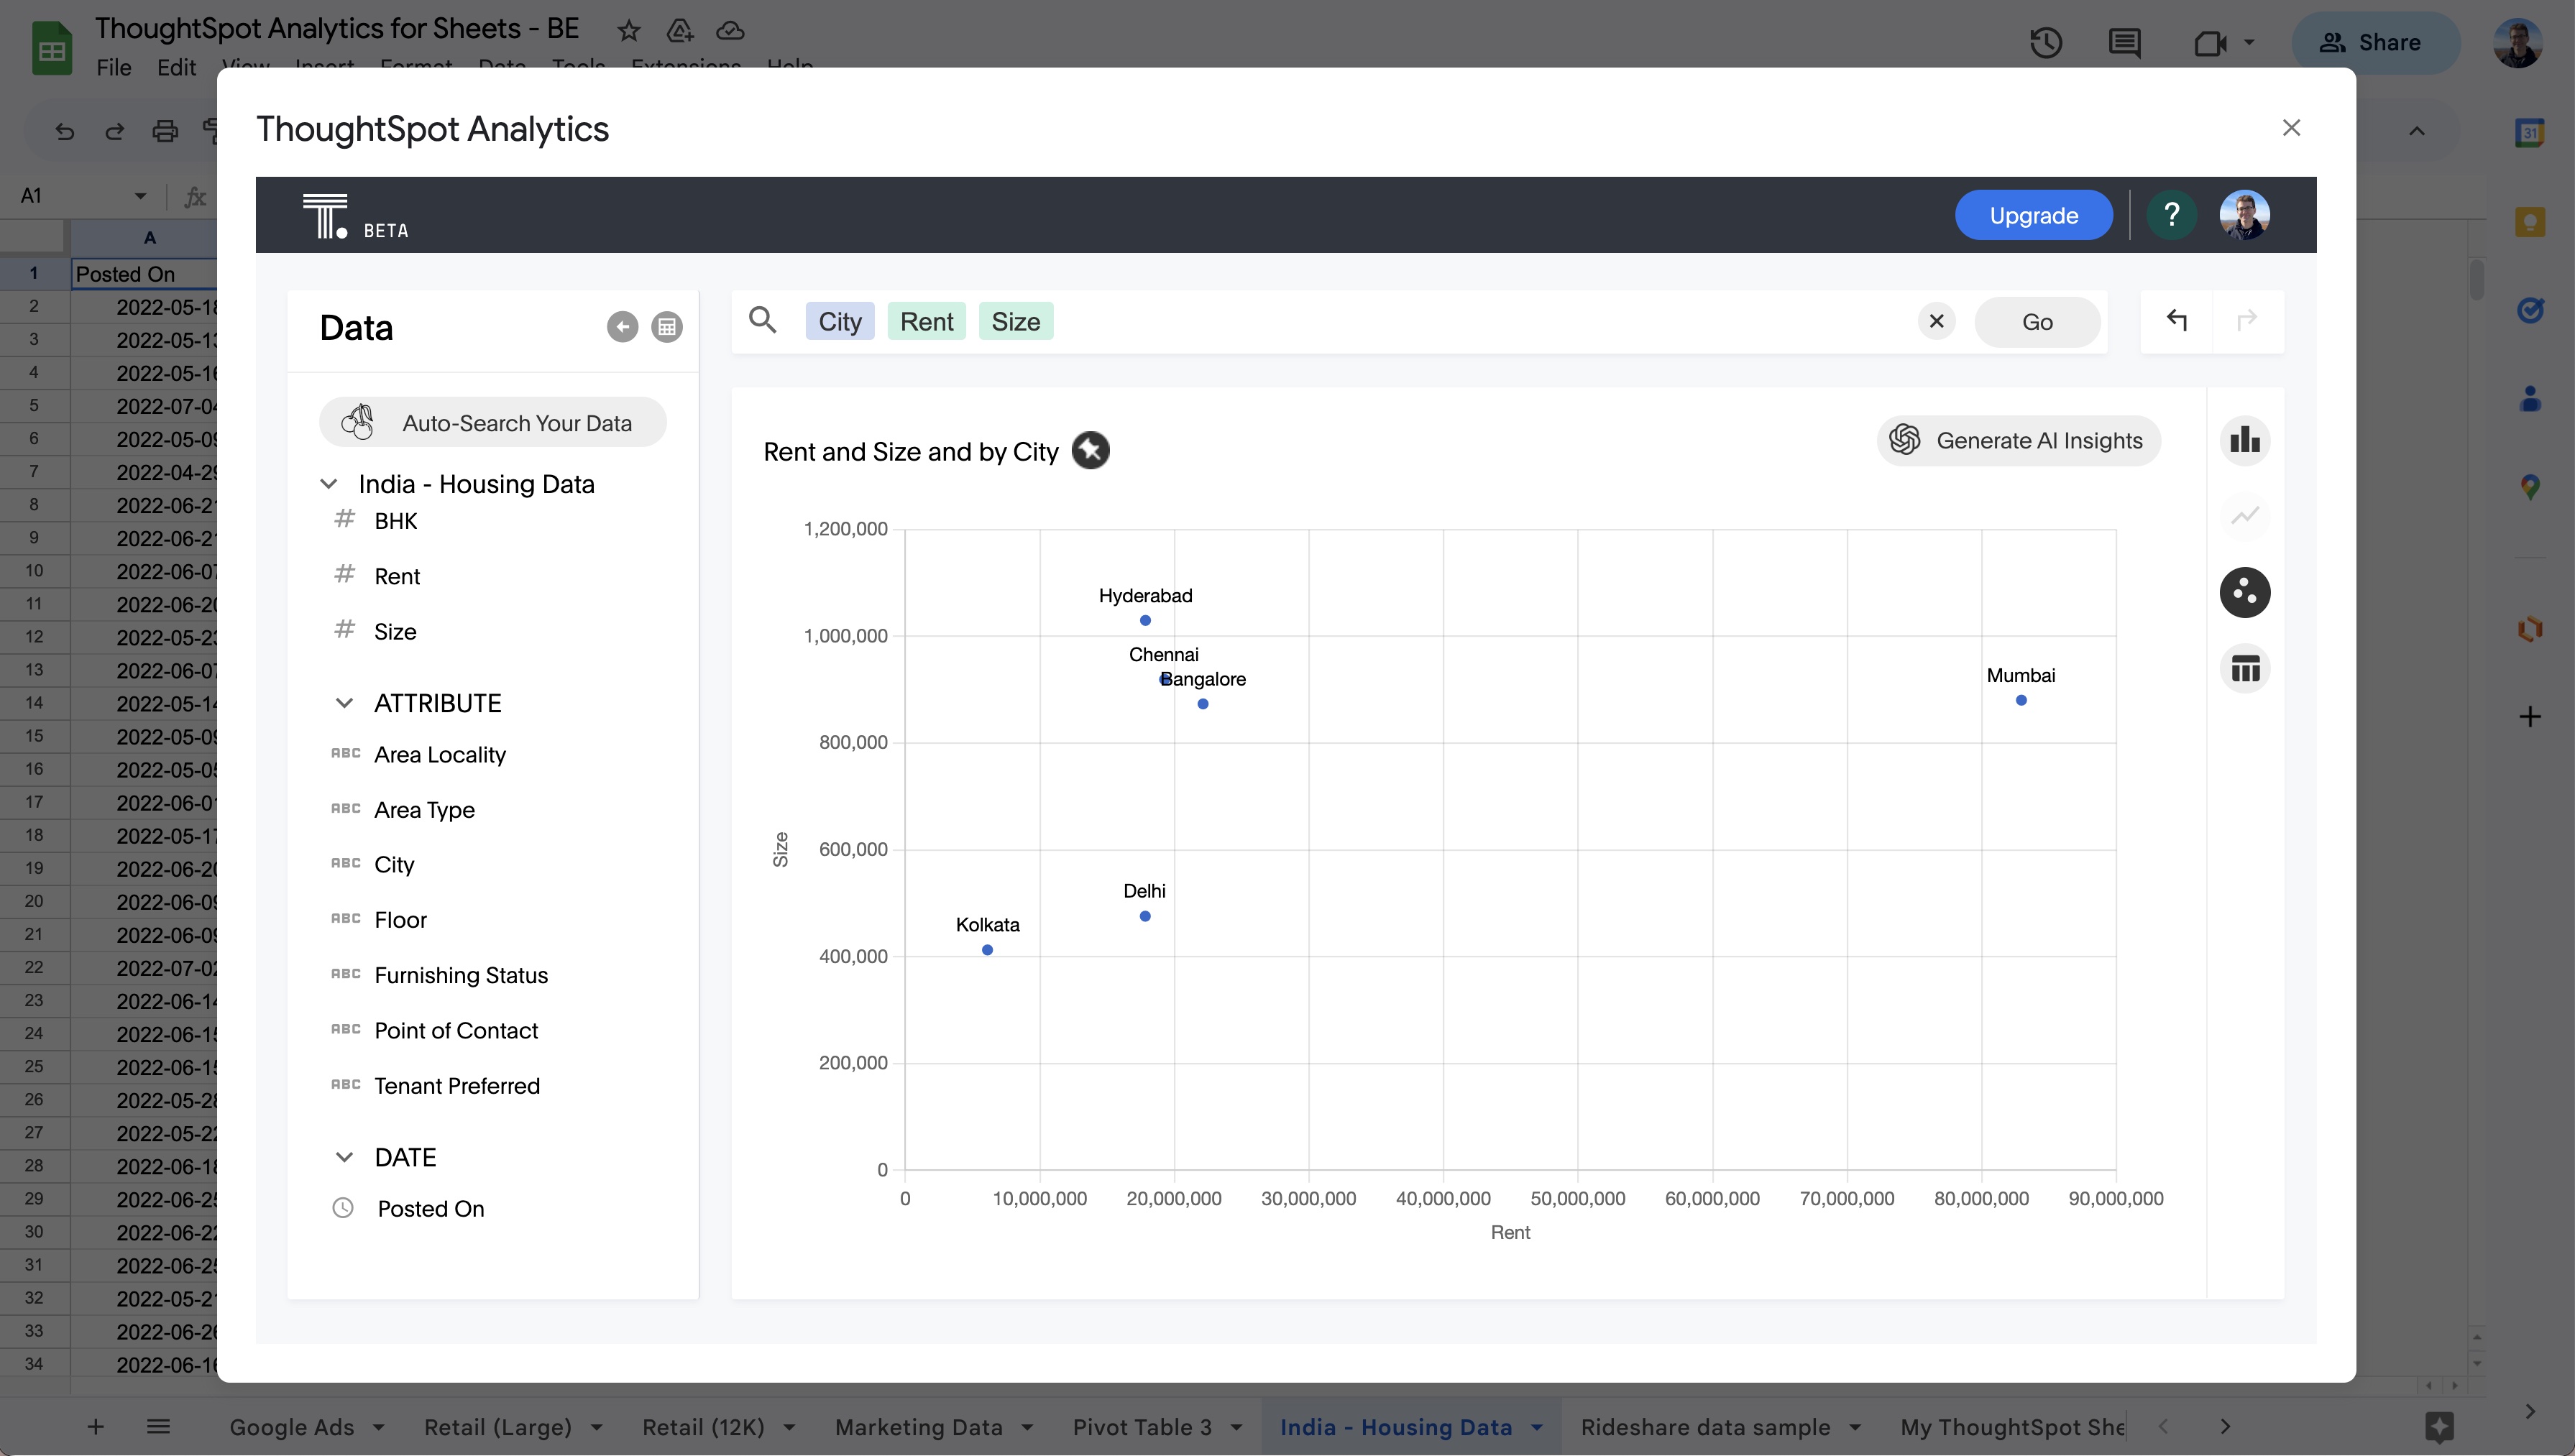Click the Area Locality attribute
2575x1456 pixels.
click(440, 754)
